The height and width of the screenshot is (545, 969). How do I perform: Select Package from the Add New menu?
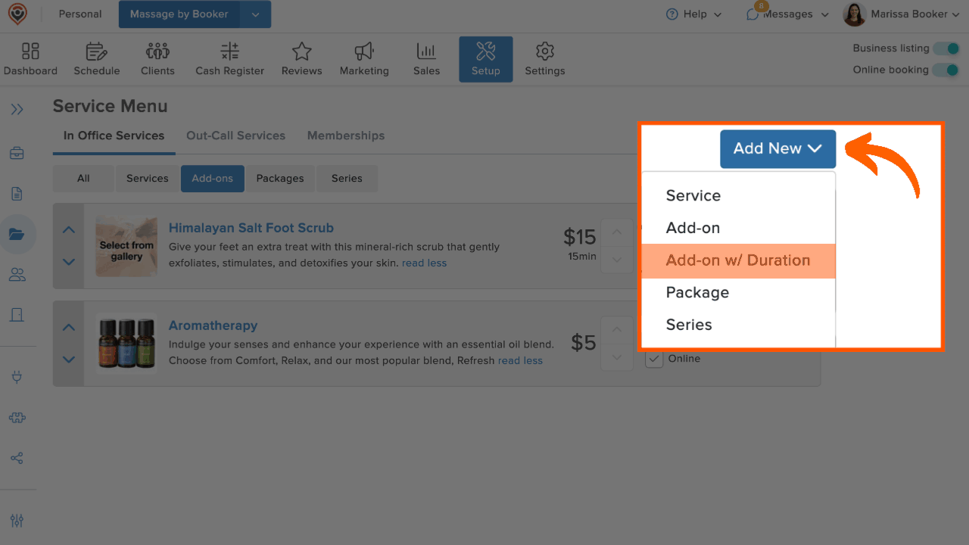coord(697,292)
